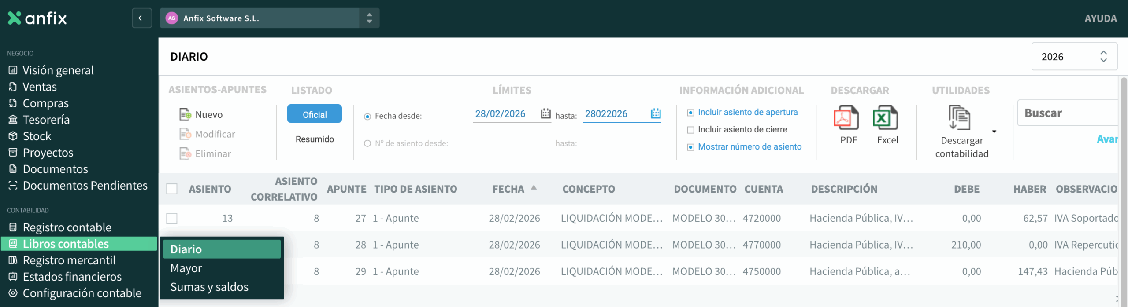Change the 2026 fiscal year stepper

pos(1103,56)
